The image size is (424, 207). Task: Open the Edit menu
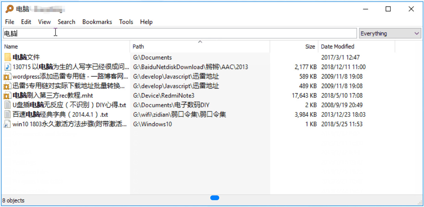26,22
